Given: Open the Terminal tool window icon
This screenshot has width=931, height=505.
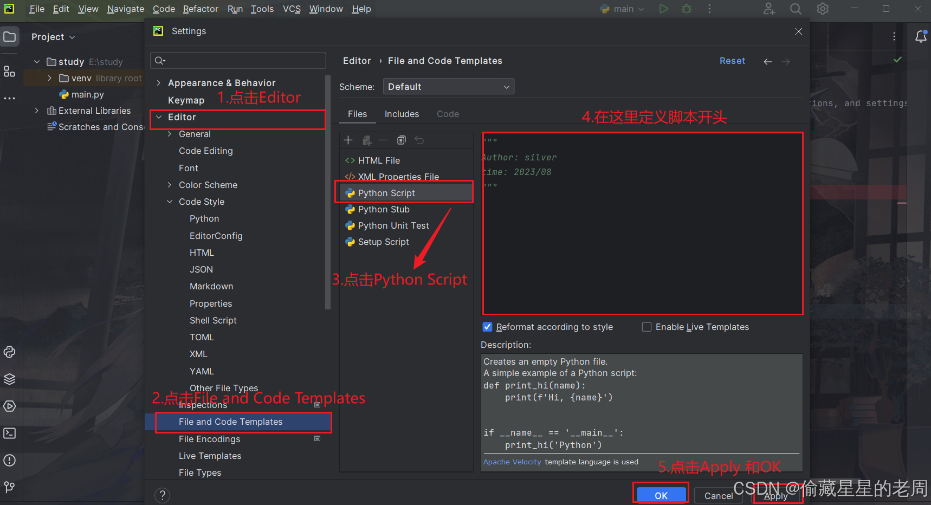Looking at the screenshot, I should coord(10,433).
